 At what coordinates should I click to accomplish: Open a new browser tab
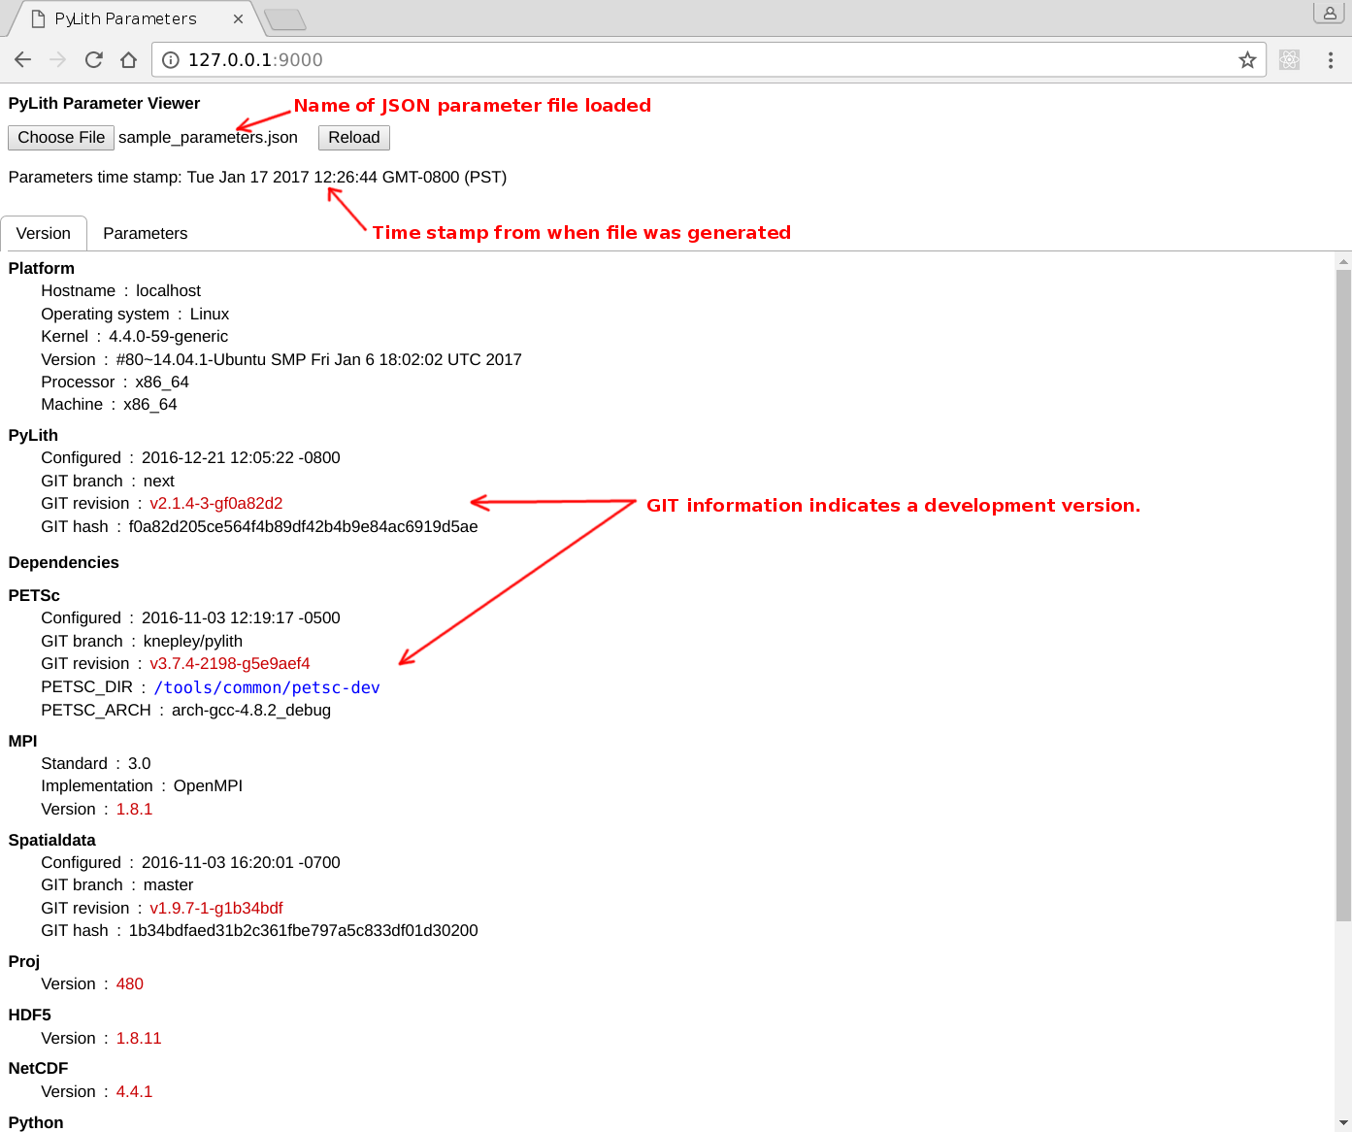coord(284,19)
